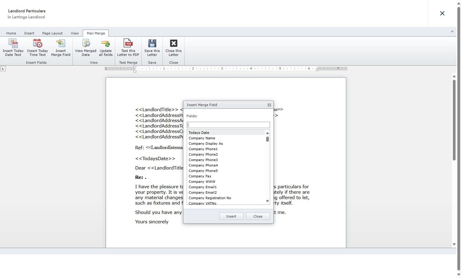The width and height of the screenshot is (461, 278).
Task: Click Insert Today Date Text icon
Action: tap(13, 44)
